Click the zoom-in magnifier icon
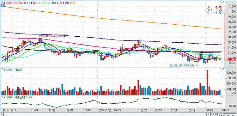This screenshot has height=116, width=237. pyautogui.click(x=216, y=114)
